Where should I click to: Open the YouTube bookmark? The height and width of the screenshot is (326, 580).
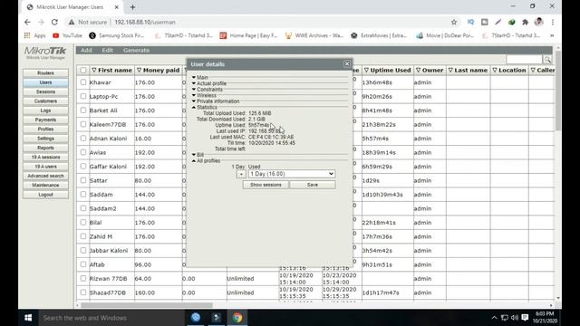[67, 35]
